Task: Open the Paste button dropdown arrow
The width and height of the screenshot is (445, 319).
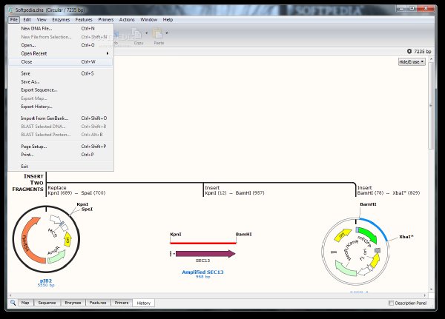Action: 167,33
